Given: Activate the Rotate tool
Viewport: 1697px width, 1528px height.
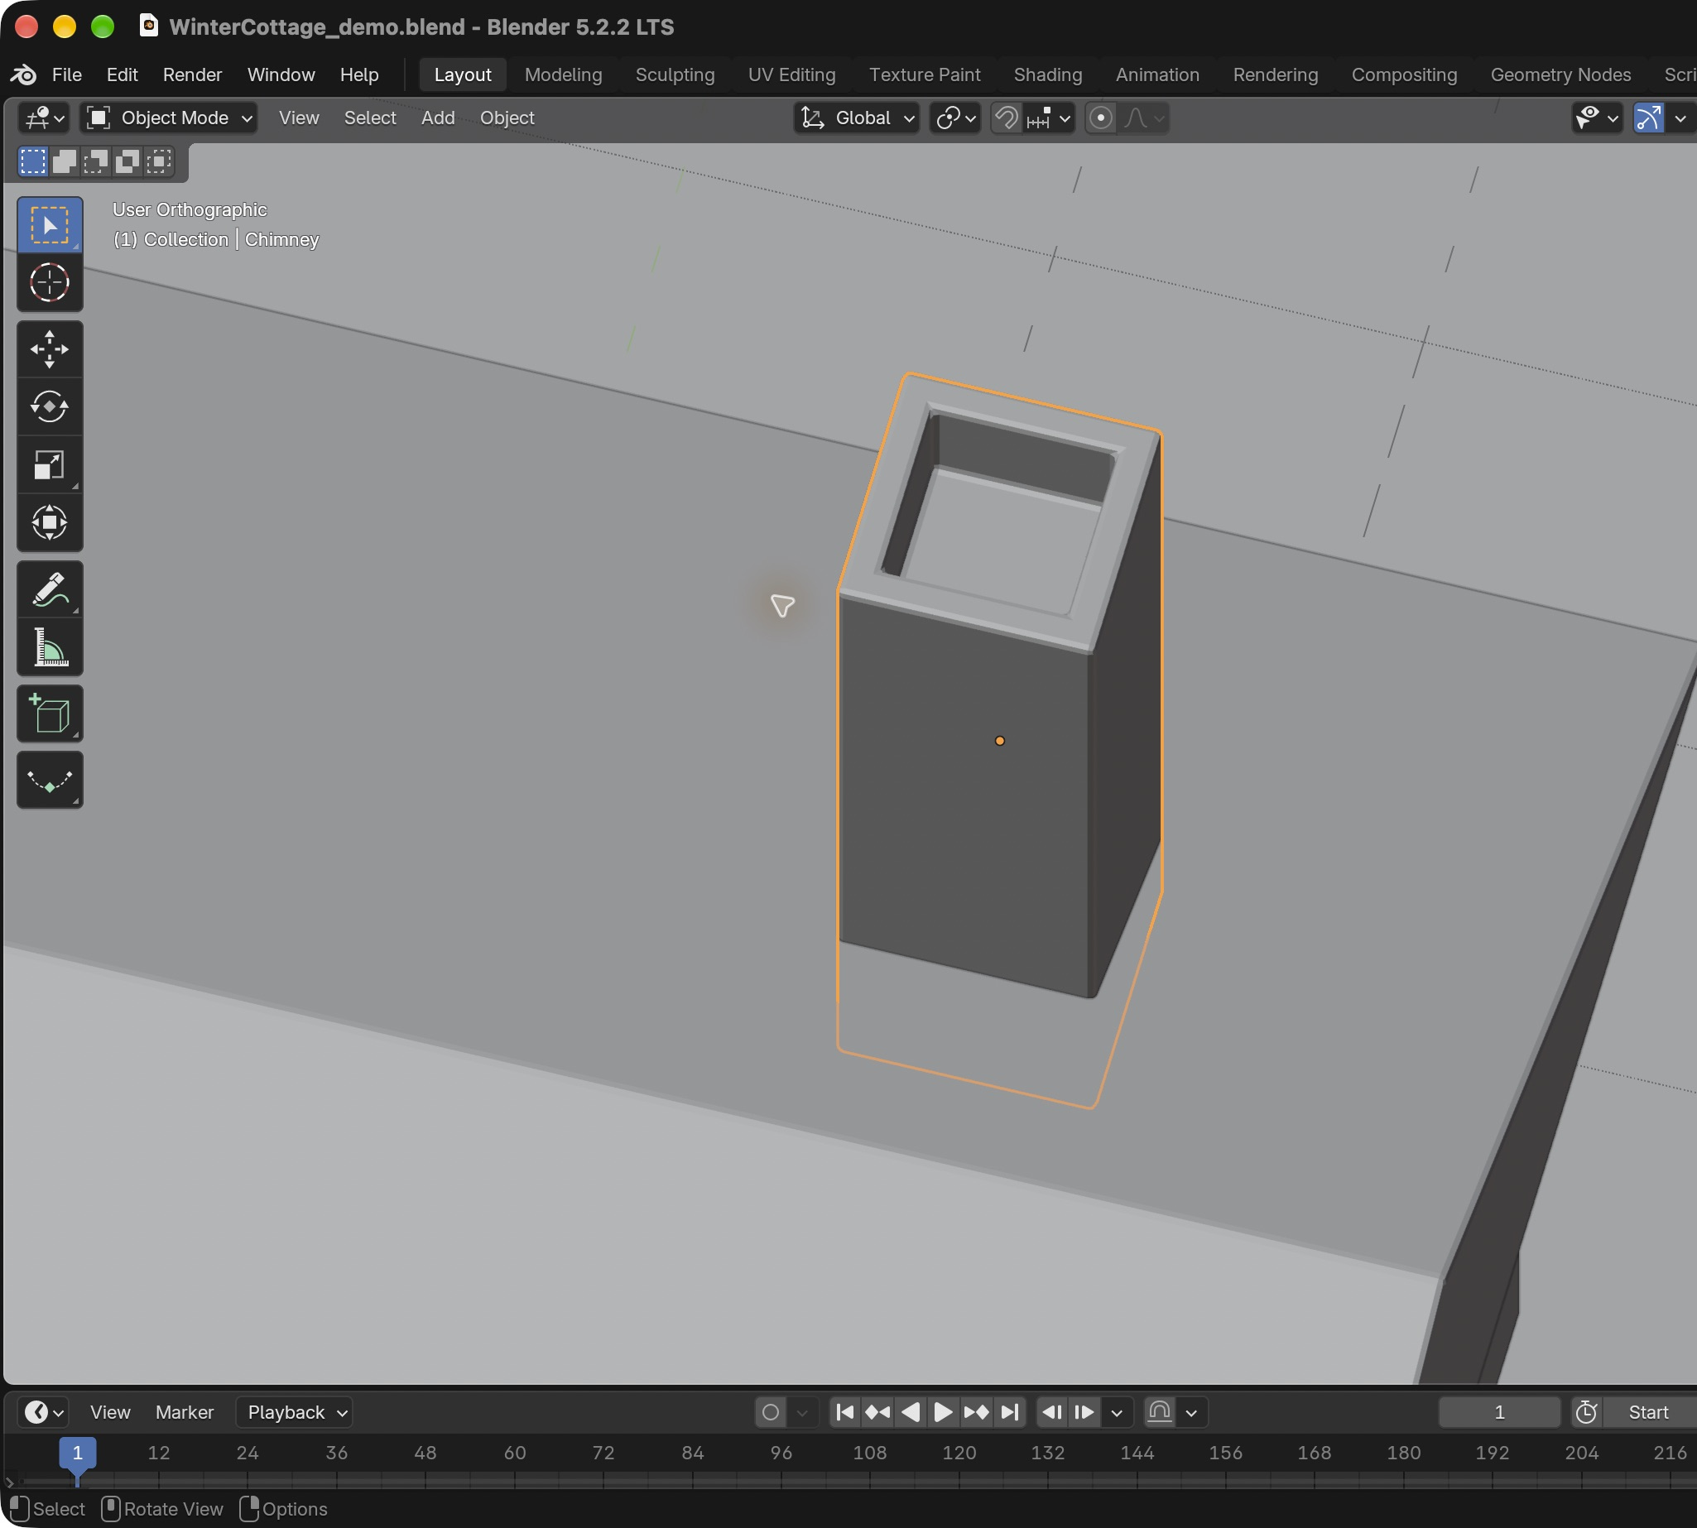Looking at the screenshot, I should [50, 407].
